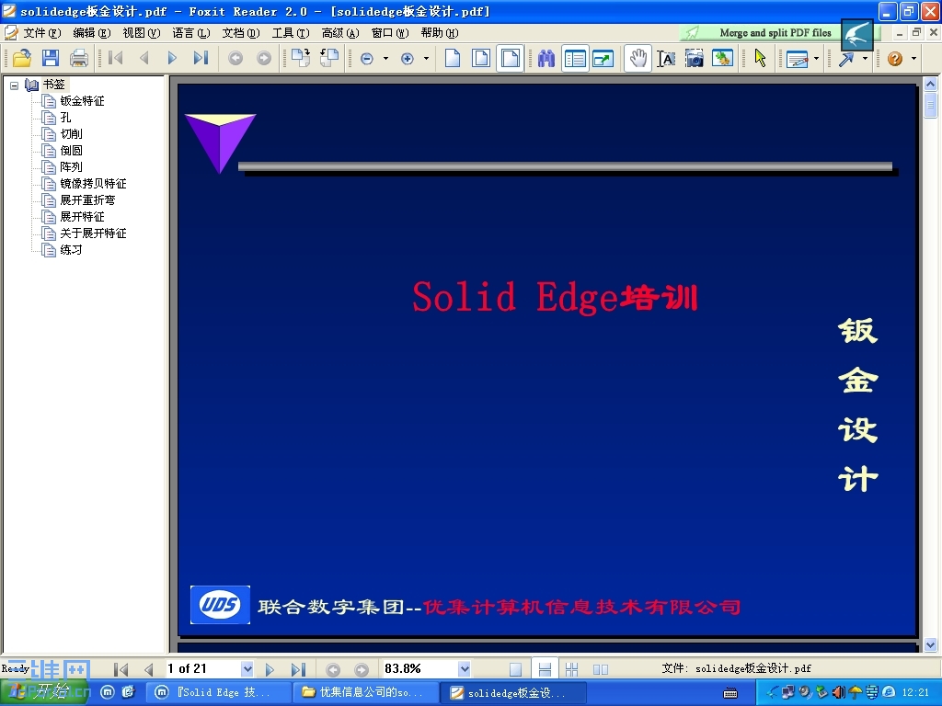
Task: Open search with binoculars icon
Action: click(x=546, y=58)
